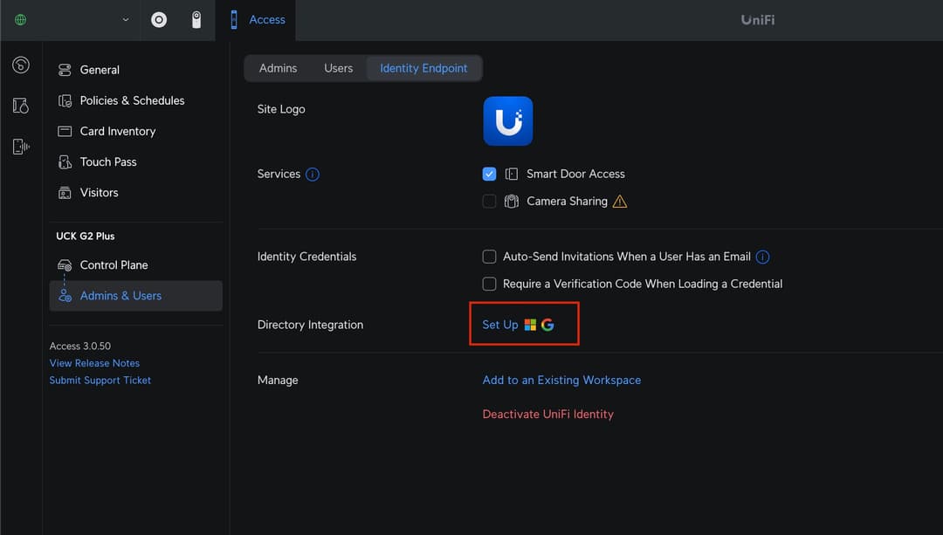Click the Camera Sharing camera icon
The image size is (943, 535).
click(x=511, y=202)
